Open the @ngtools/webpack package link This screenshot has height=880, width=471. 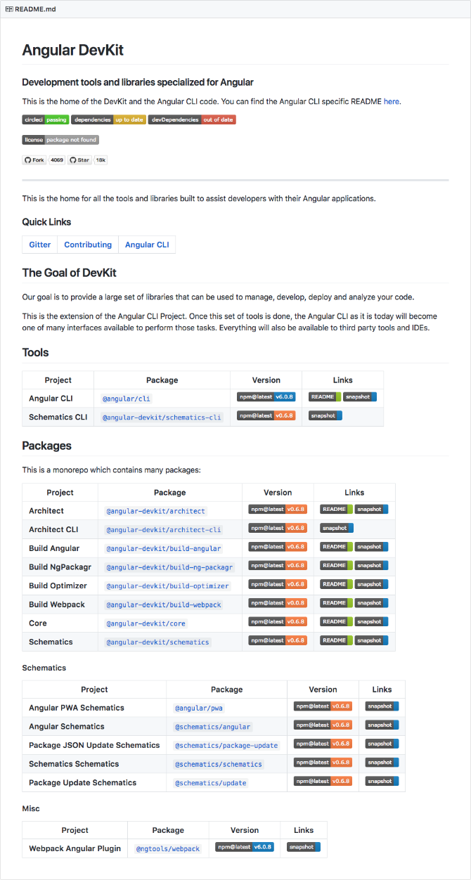click(168, 849)
